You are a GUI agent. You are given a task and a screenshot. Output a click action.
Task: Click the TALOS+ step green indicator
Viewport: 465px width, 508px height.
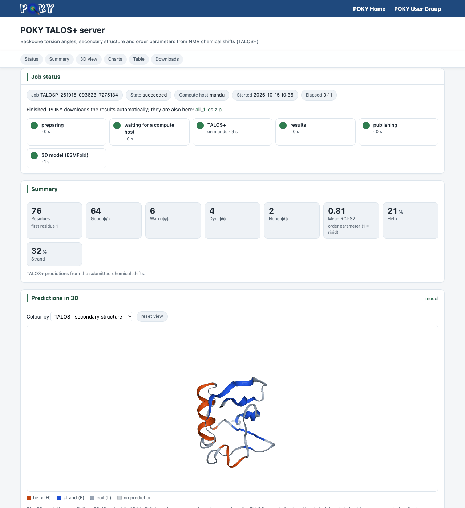click(x=200, y=126)
